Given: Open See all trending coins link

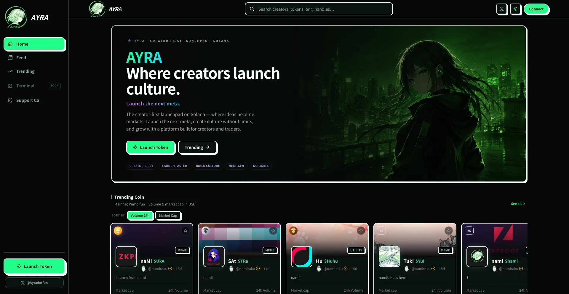Looking at the screenshot, I should click(518, 204).
